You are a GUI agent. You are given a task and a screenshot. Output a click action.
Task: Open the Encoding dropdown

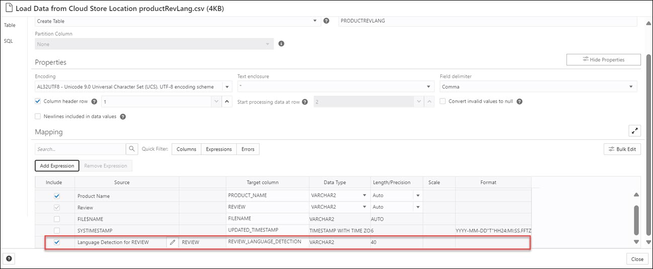click(227, 87)
